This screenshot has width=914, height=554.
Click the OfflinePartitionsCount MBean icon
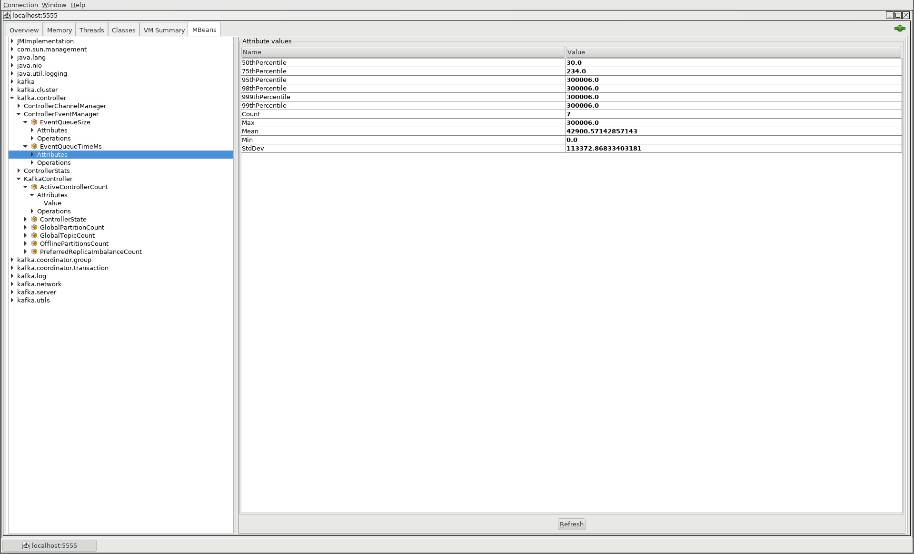34,243
